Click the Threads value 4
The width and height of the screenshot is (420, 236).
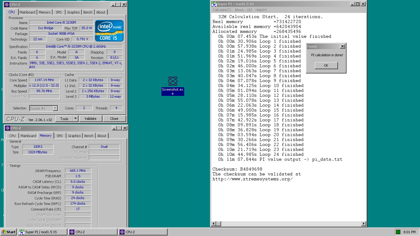tap(116, 108)
